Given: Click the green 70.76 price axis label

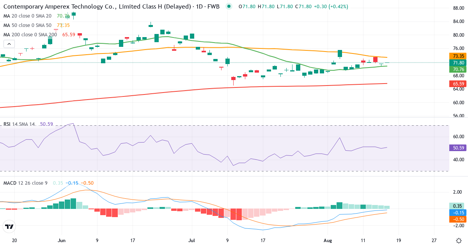Looking at the screenshot, I should pos(459,69).
